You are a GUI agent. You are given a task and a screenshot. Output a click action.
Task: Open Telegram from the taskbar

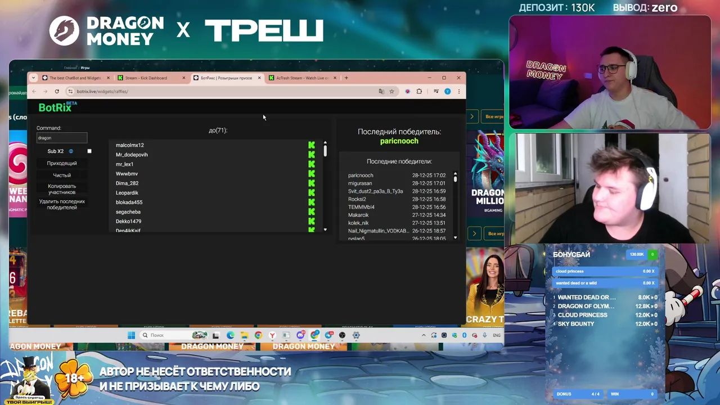pyautogui.click(x=329, y=335)
